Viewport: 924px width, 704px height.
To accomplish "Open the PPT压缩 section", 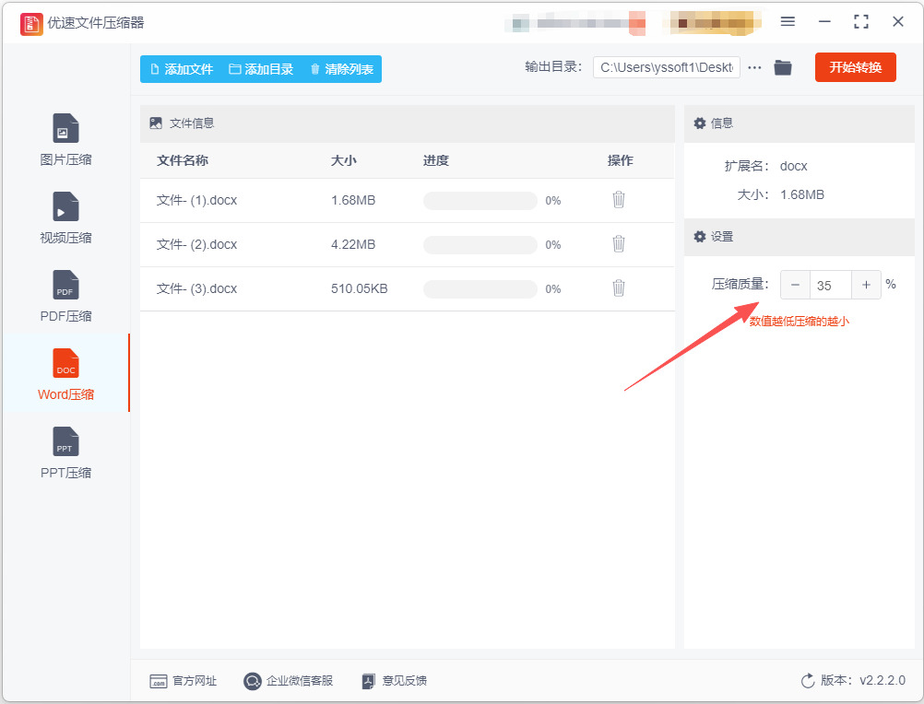I will click(x=65, y=452).
